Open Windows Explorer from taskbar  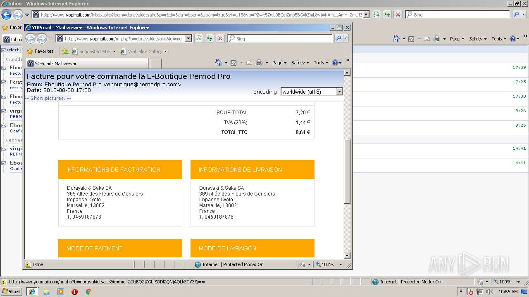click(x=47, y=292)
